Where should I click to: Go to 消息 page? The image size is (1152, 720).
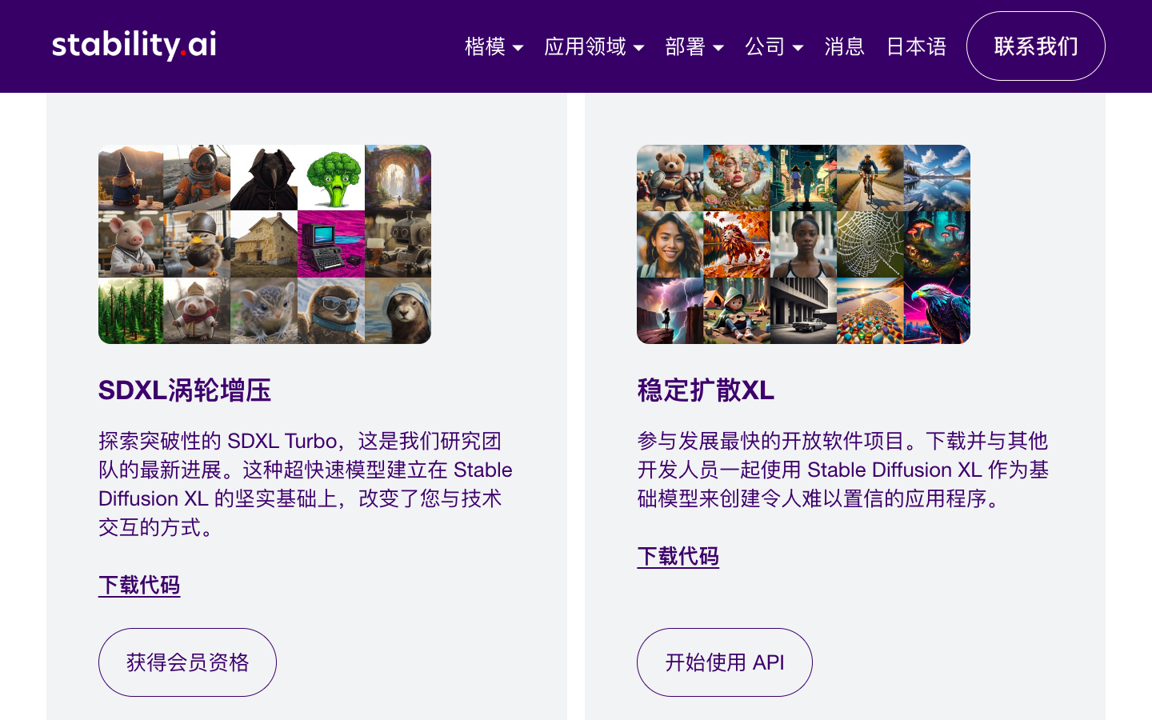pos(845,46)
